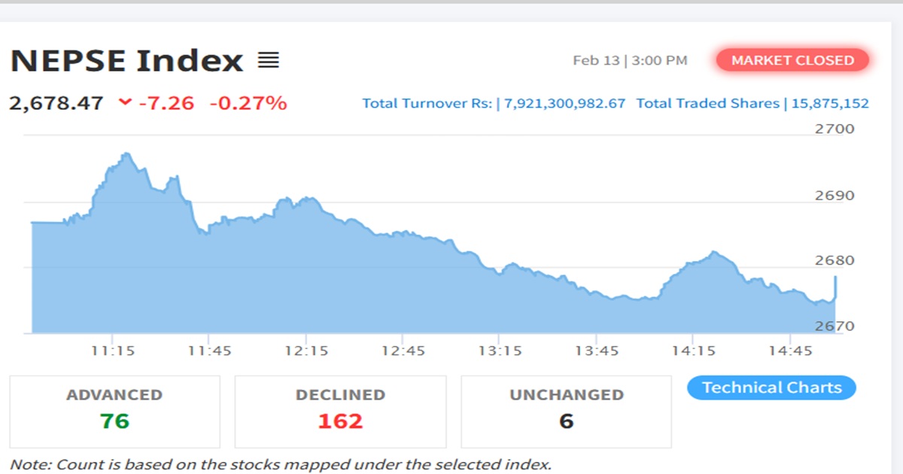Click the MARKET CLOSED badge

pyautogui.click(x=792, y=60)
